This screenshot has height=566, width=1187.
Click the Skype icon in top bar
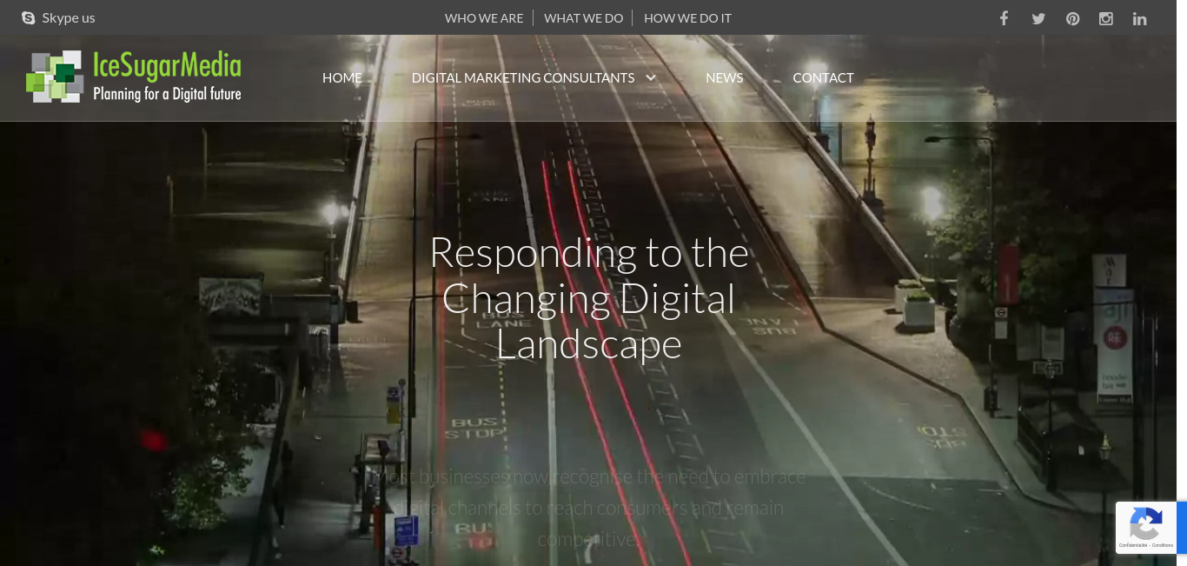pyautogui.click(x=28, y=18)
